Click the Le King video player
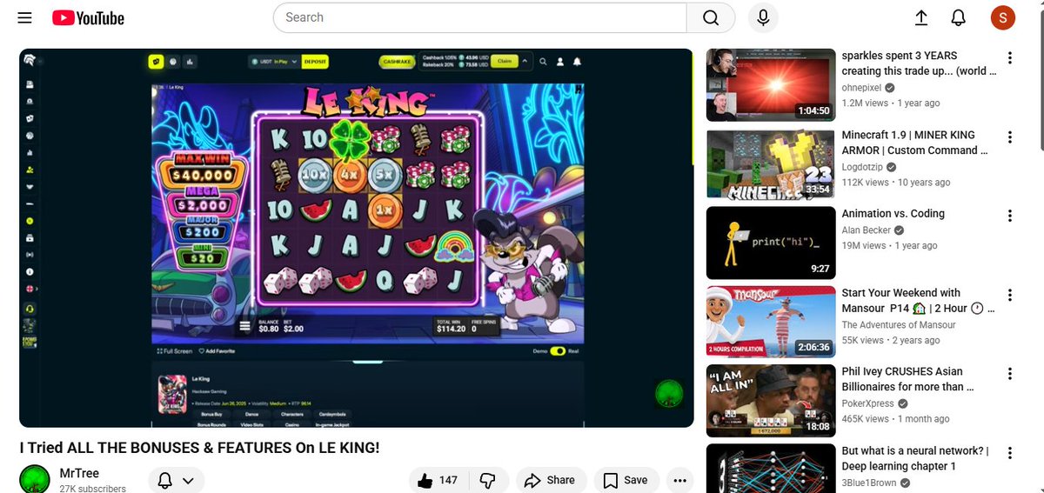This screenshot has height=493, width=1044. (x=357, y=237)
